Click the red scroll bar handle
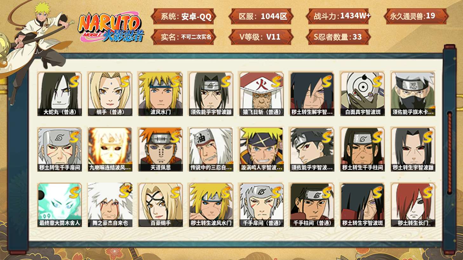This screenshot has height=260, width=463. tap(449, 153)
